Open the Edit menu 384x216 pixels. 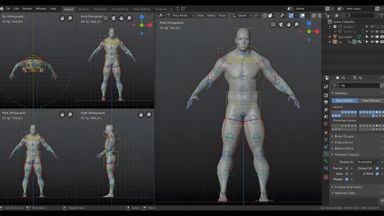[16, 9]
